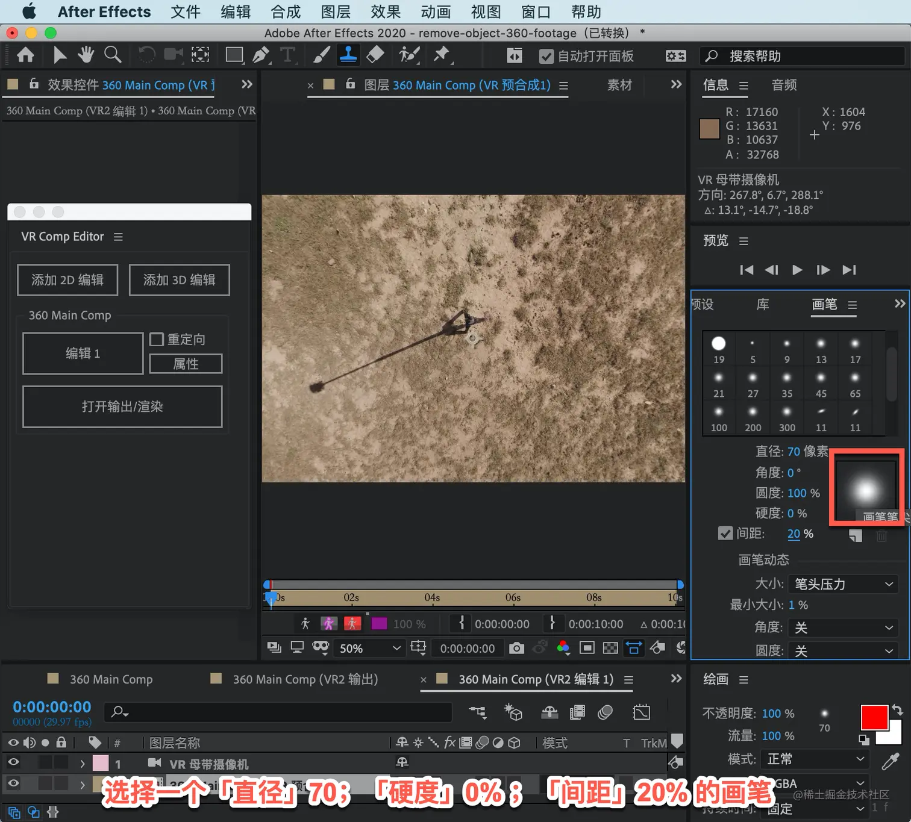Click the 添加 3D 编辑 button
Image resolution: width=911 pixels, height=822 pixels.
(x=179, y=280)
